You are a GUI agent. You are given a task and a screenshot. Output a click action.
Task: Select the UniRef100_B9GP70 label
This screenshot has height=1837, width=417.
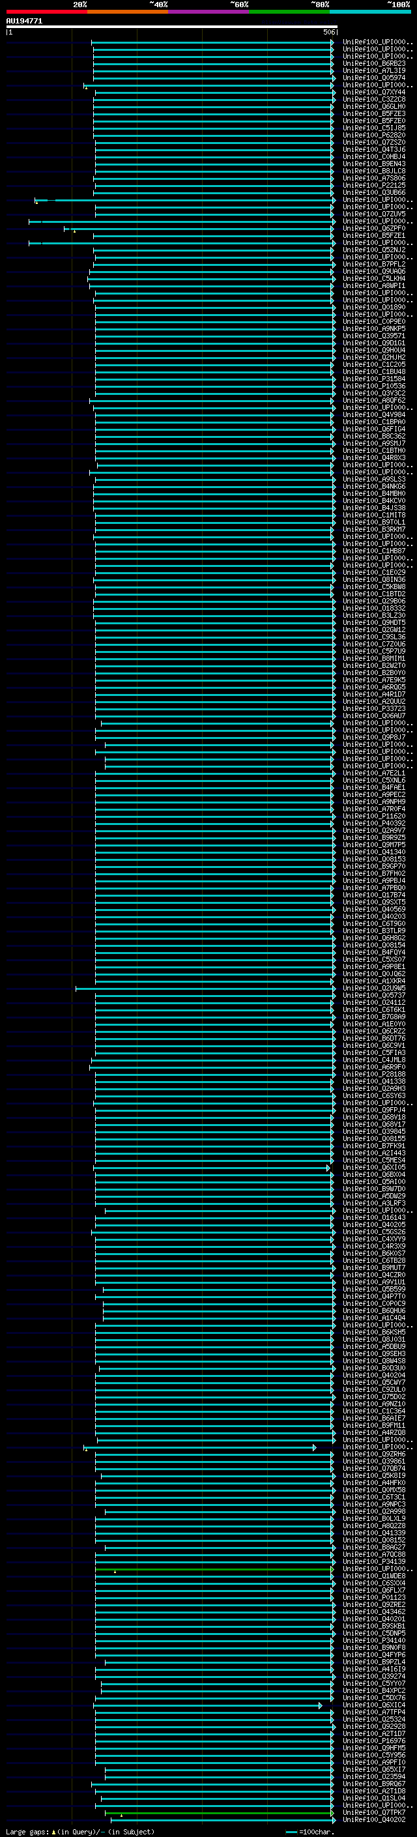point(374,867)
